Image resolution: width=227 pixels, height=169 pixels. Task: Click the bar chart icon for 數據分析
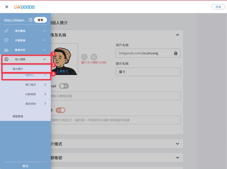(6, 50)
